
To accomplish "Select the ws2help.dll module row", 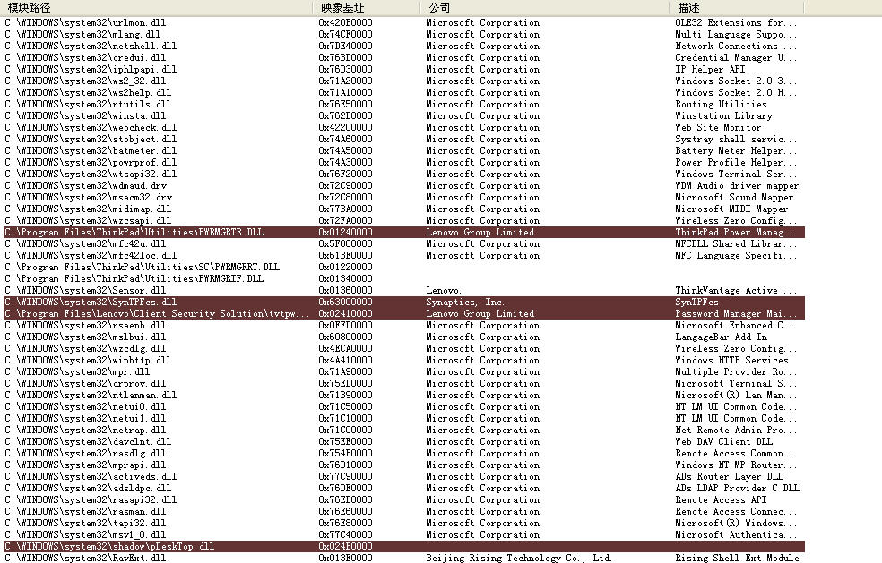I will (404, 93).
